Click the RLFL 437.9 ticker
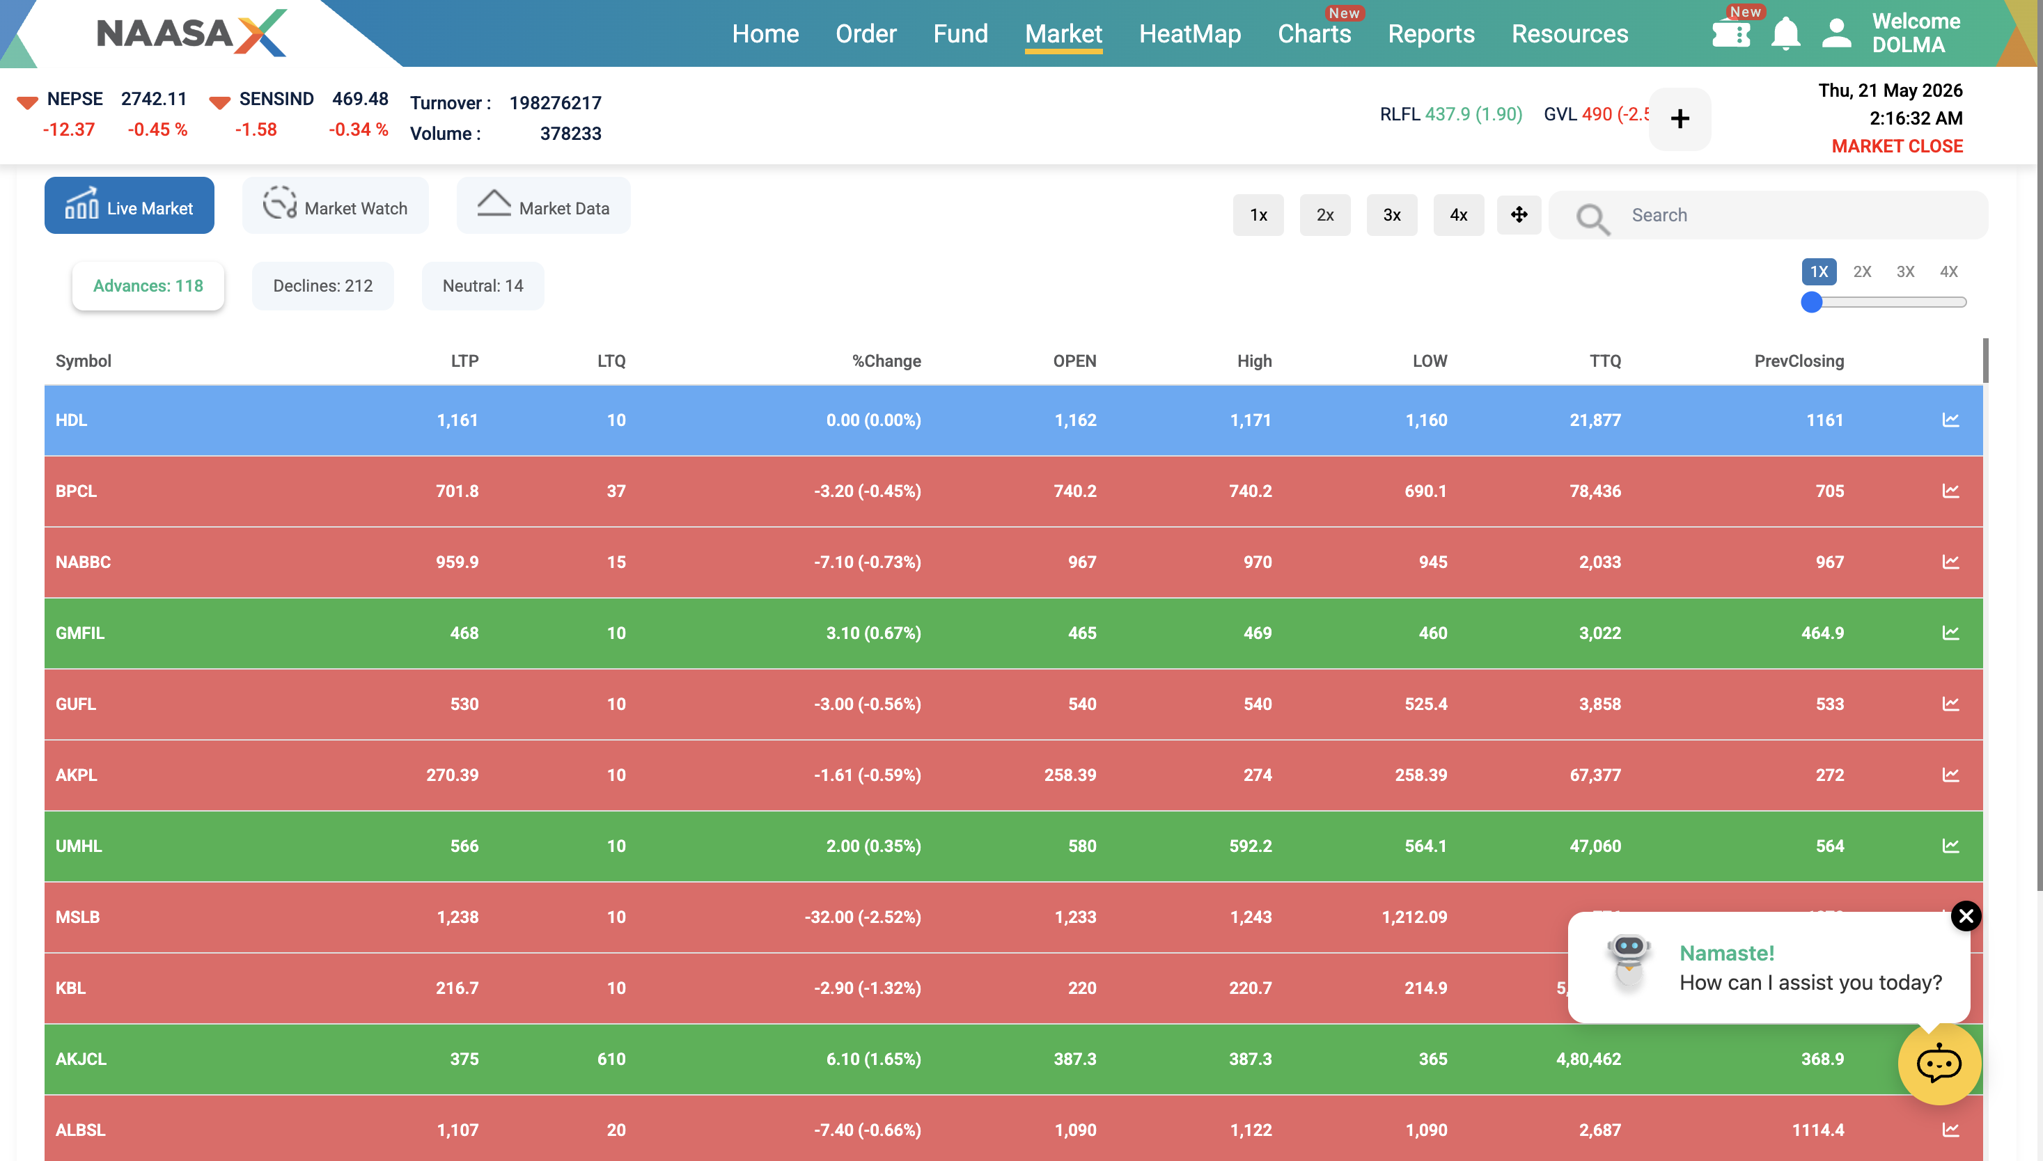Viewport: 2043px width, 1161px height. [x=1450, y=114]
